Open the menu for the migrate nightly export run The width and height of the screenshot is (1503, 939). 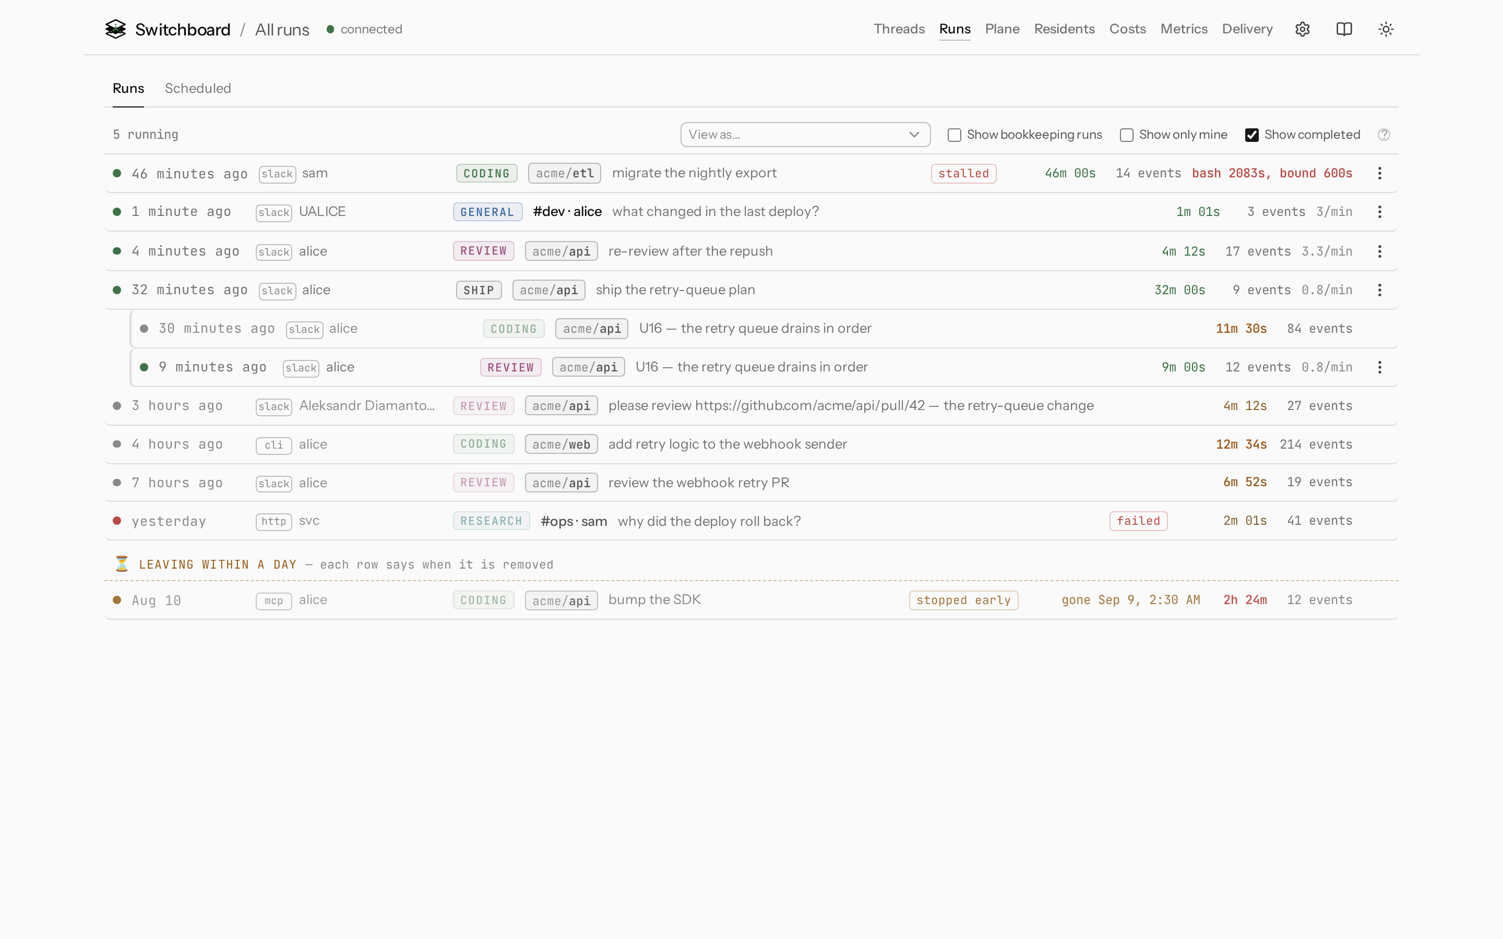tap(1379, 173)
